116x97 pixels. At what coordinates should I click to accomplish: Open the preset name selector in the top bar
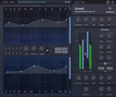click(x=32, y=2)
